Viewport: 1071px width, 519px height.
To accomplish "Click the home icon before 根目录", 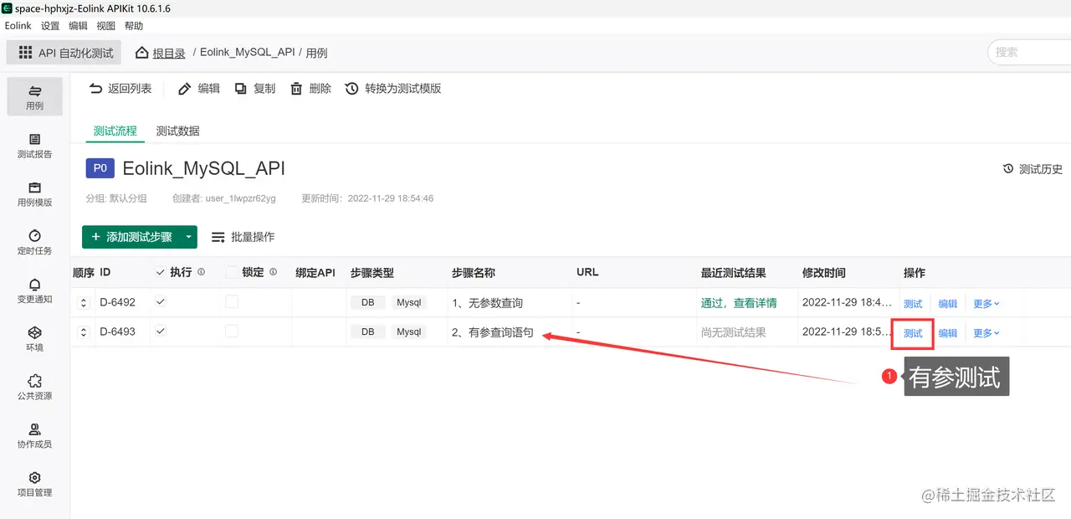I will click(142, 52).
